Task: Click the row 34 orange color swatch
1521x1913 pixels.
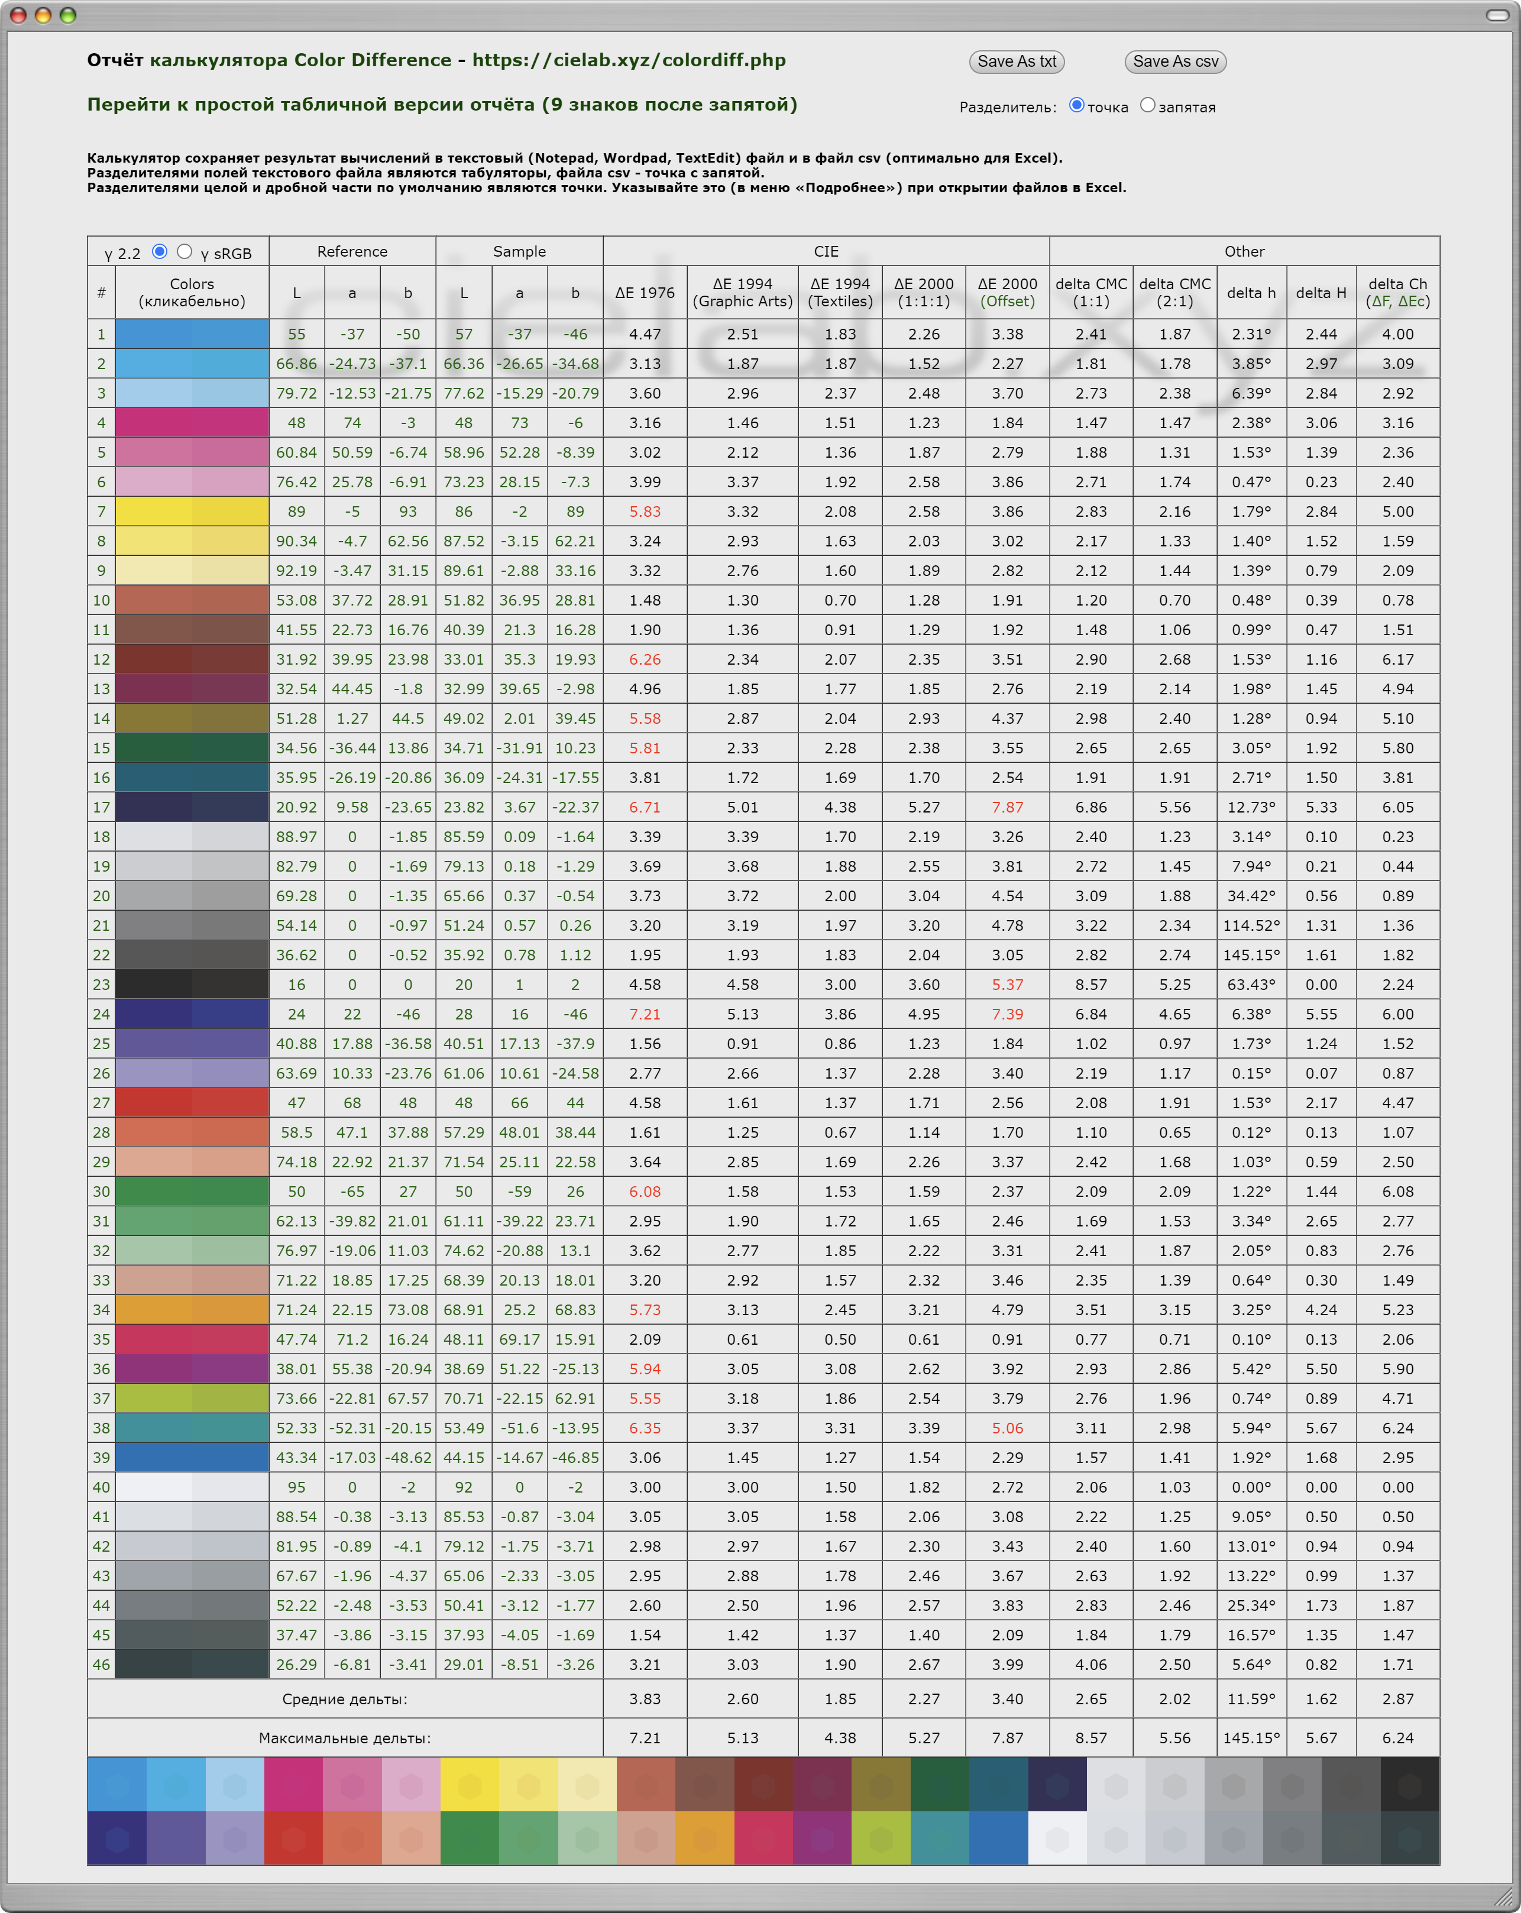Action: (192, 1310)
